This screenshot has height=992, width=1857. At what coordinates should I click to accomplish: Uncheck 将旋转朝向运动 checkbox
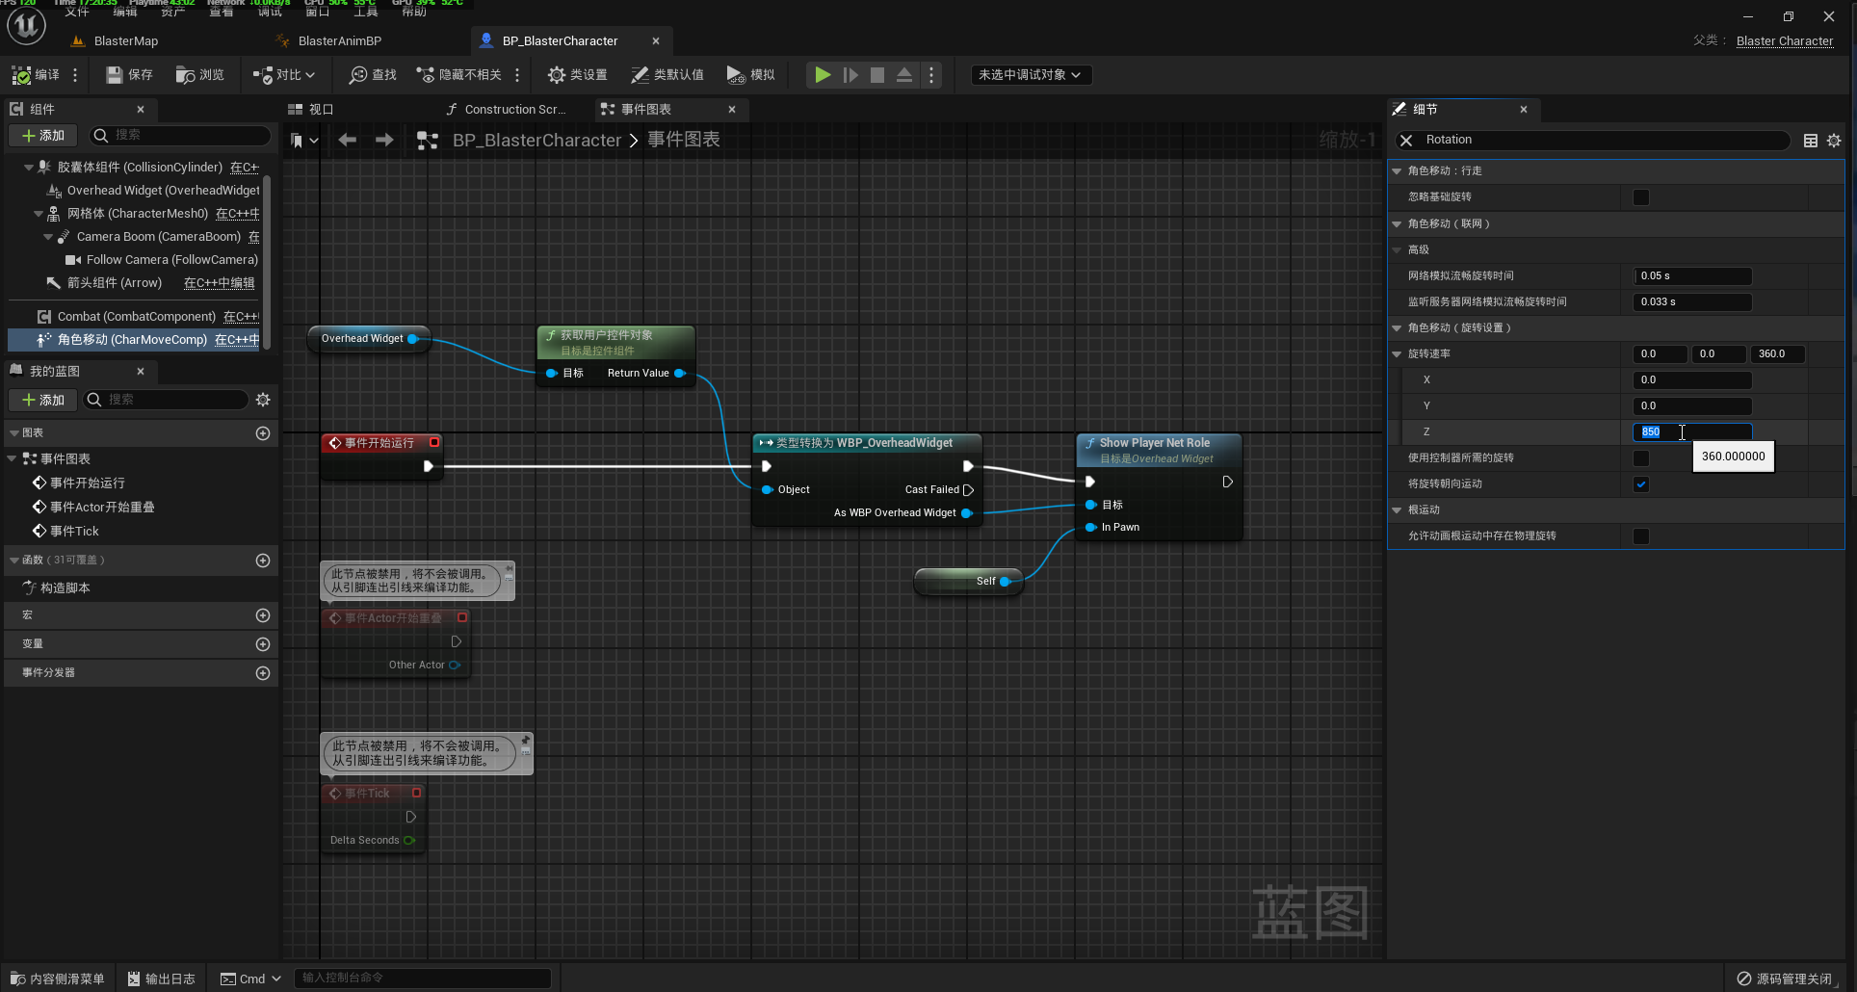1641,484
